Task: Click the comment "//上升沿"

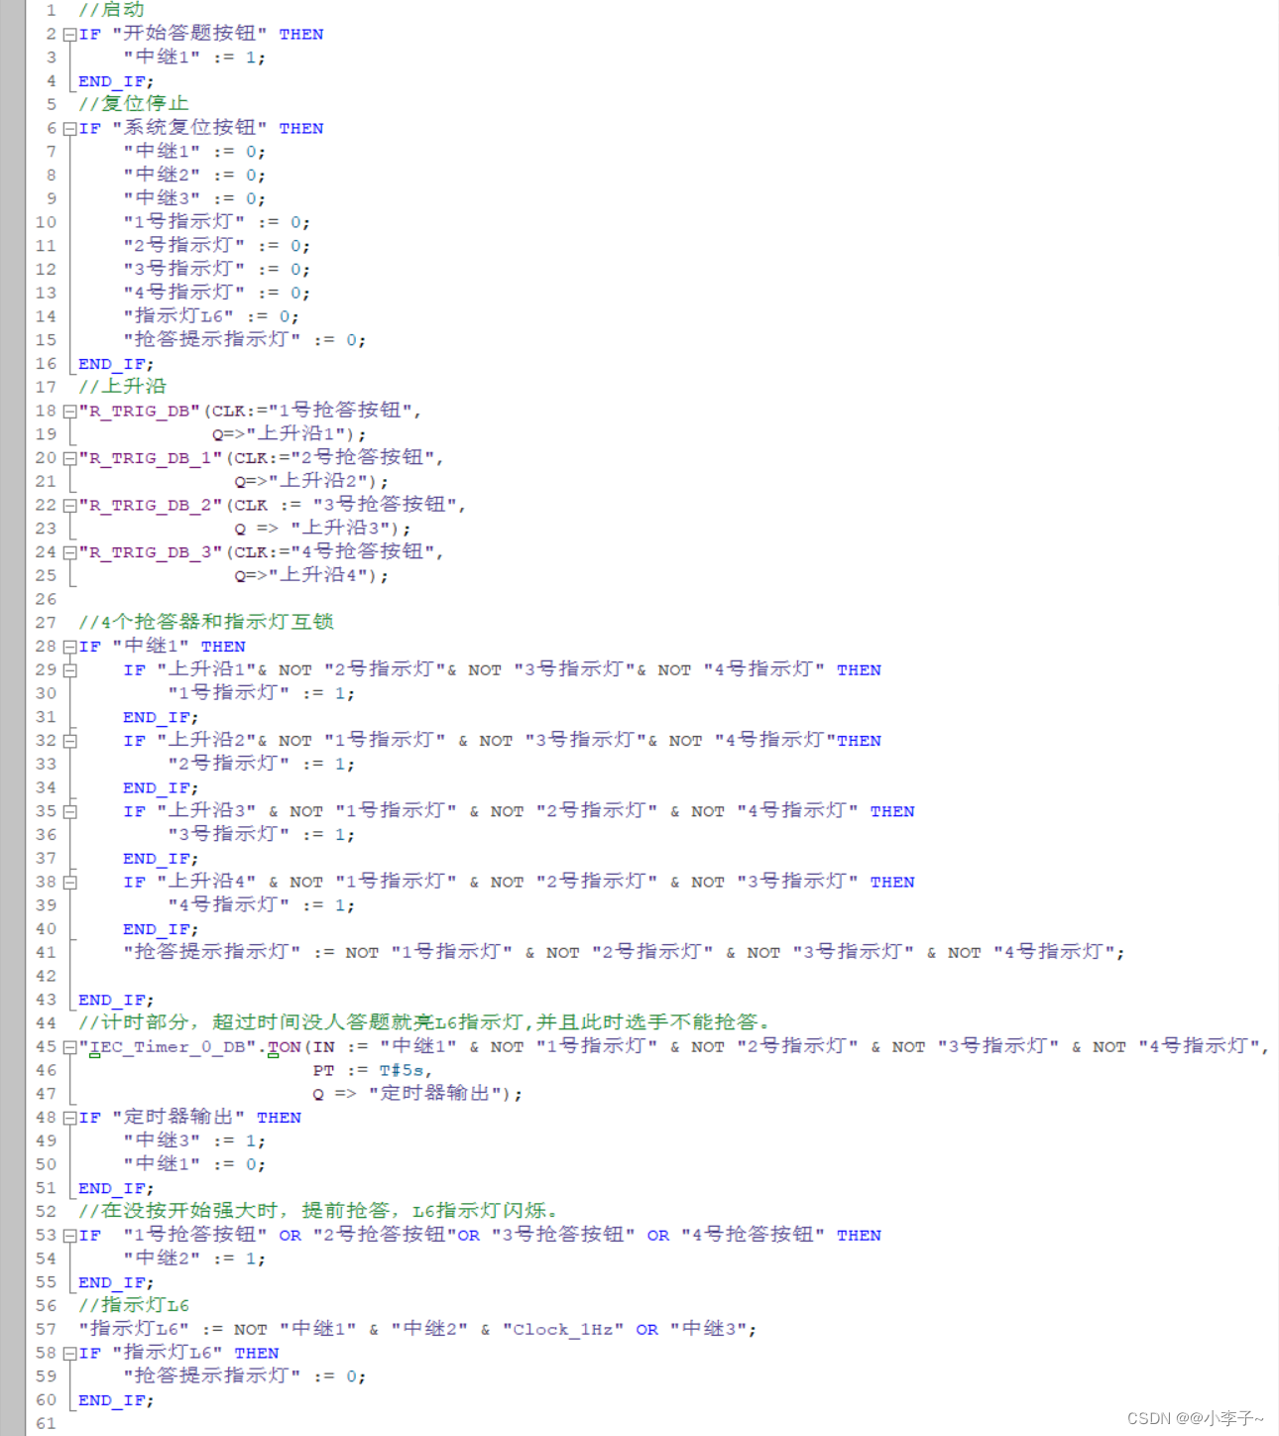Action: tap(122, 387)
